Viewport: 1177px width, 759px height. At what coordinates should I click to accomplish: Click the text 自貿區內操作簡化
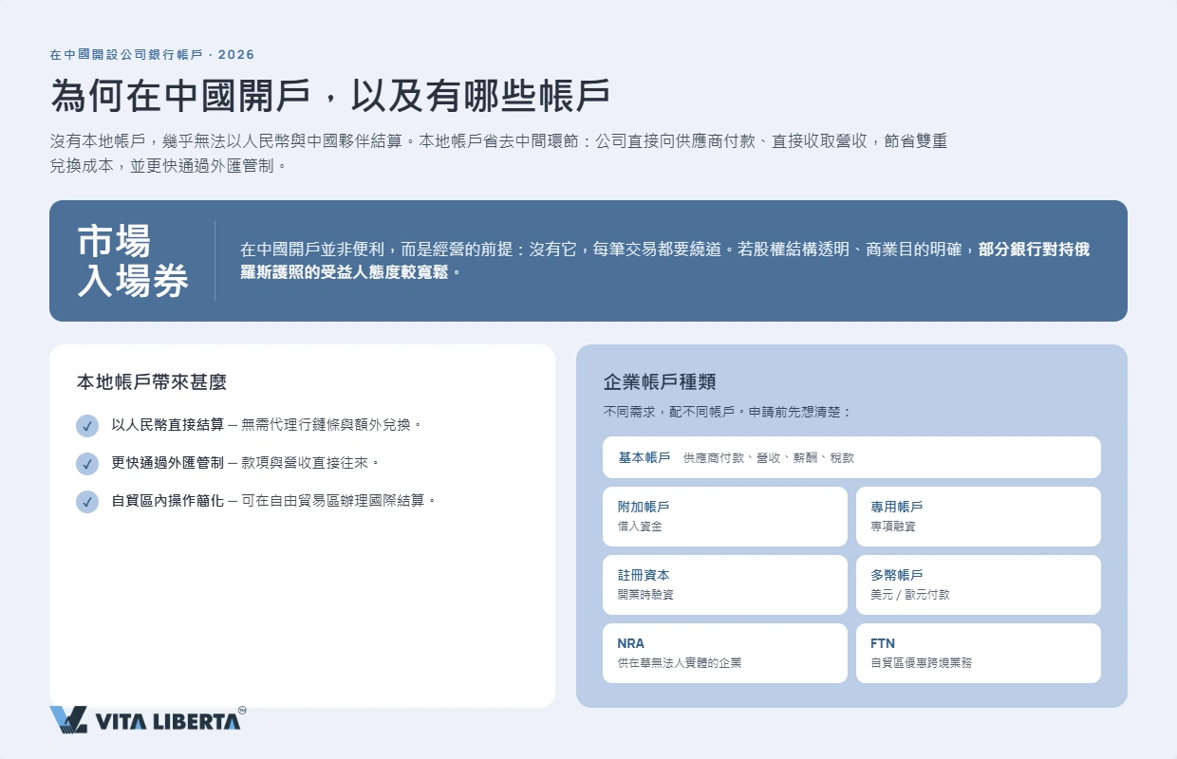168,500
